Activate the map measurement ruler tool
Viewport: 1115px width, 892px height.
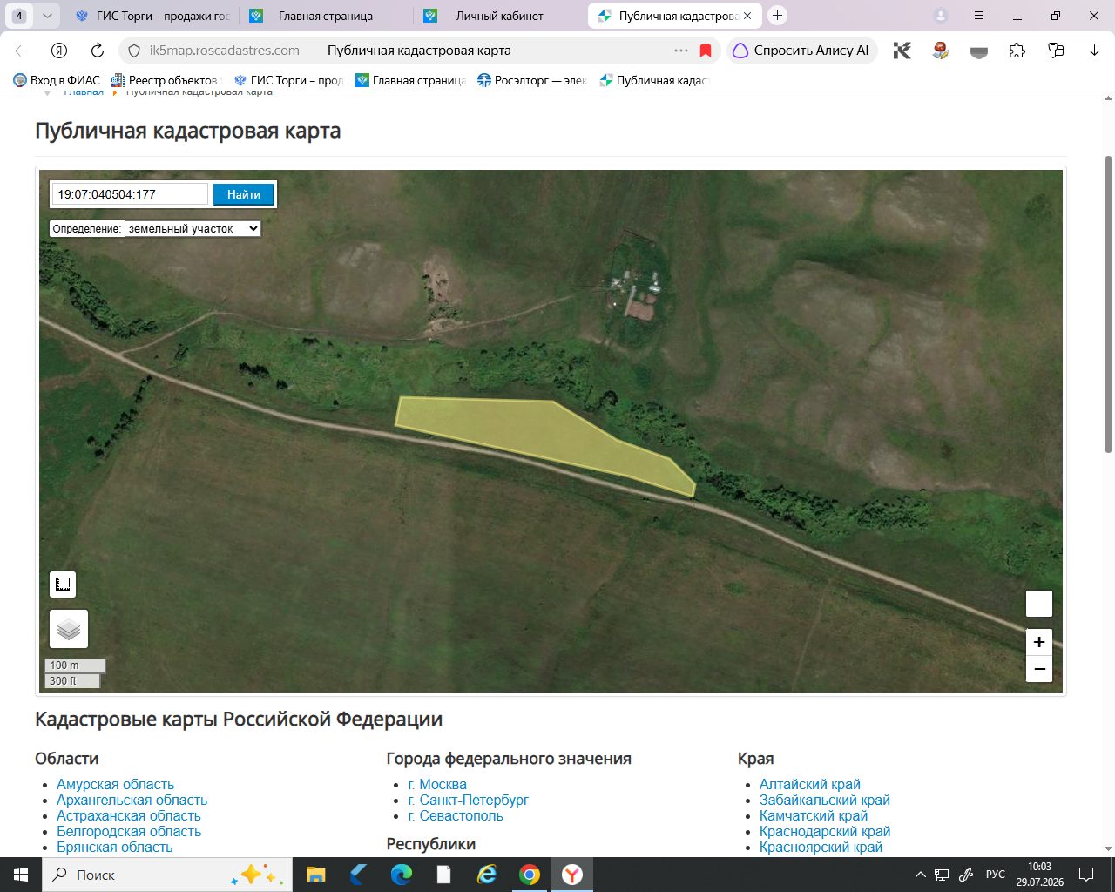pyautogui.click(x=63, y=585)
